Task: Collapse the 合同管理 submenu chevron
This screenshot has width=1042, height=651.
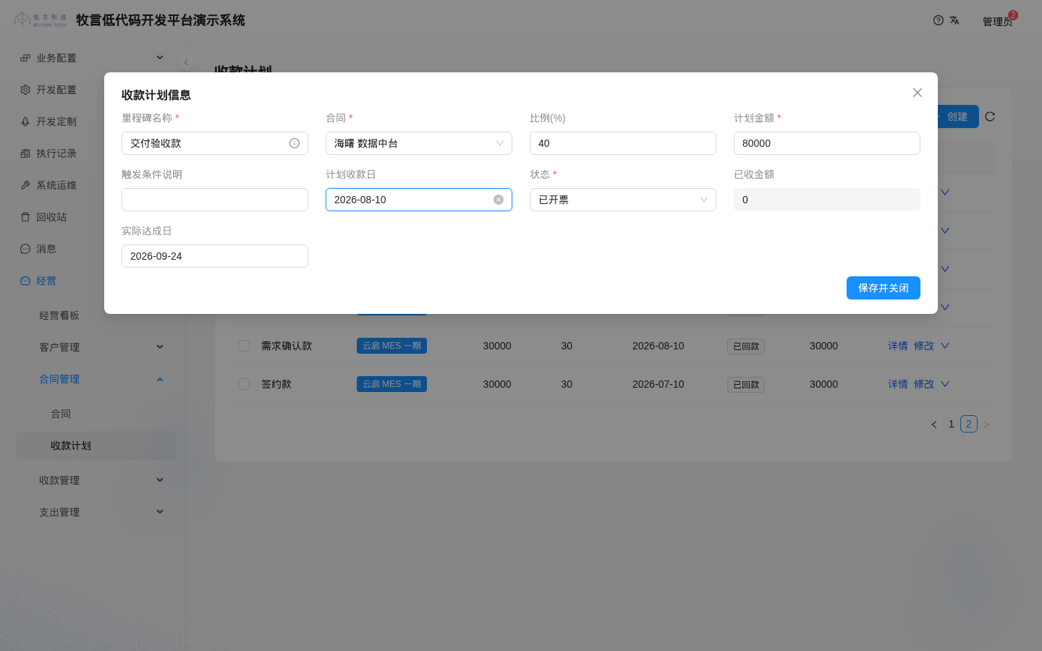Action: tap(160, 379)
